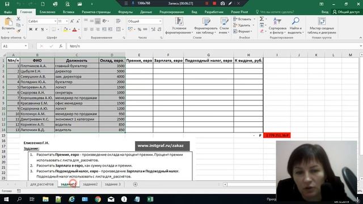Save the workbook from the quick access toolbar
Viewport: 363px width, 204px height.
click(7, 4)
